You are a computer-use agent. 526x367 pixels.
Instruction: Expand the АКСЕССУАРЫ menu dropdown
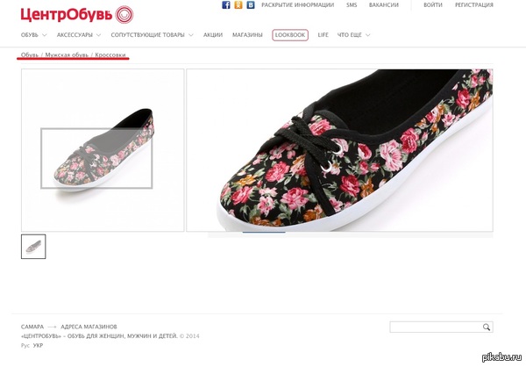click(78, 35)
